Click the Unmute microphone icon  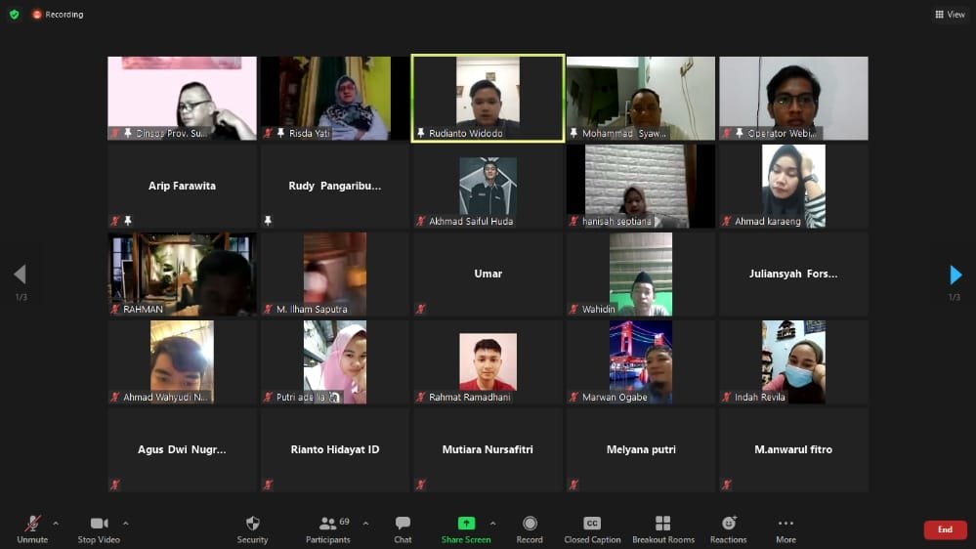(32, 525)
